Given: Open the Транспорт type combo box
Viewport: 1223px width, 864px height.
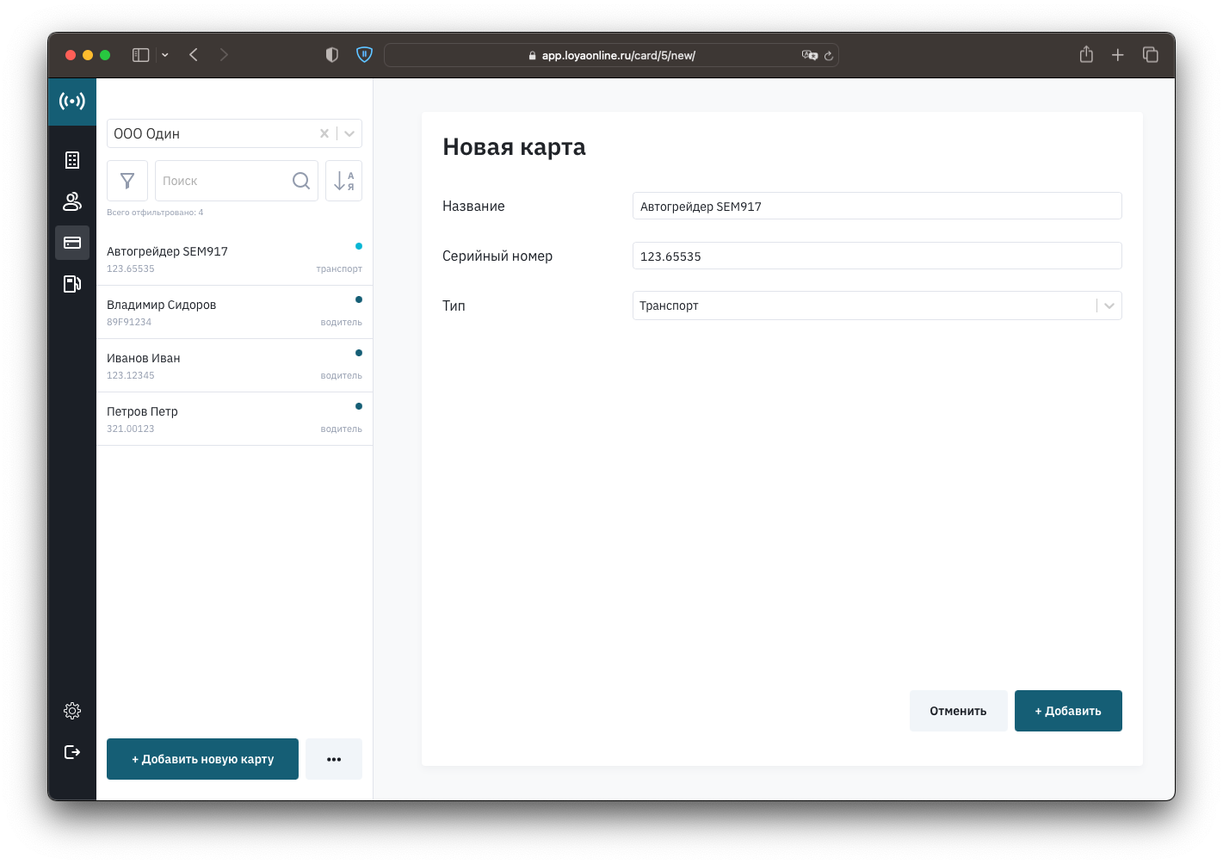Looking at the screenshot, I should click(877, 305).
